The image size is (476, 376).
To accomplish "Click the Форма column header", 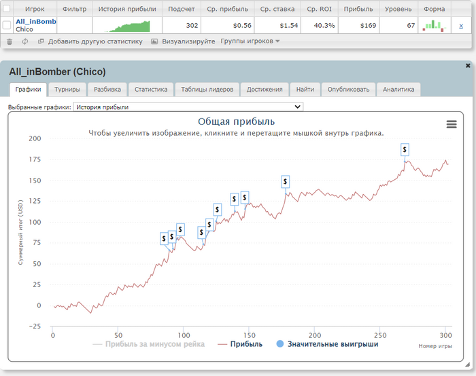I will pyautogui.click(x=434, y=9).
